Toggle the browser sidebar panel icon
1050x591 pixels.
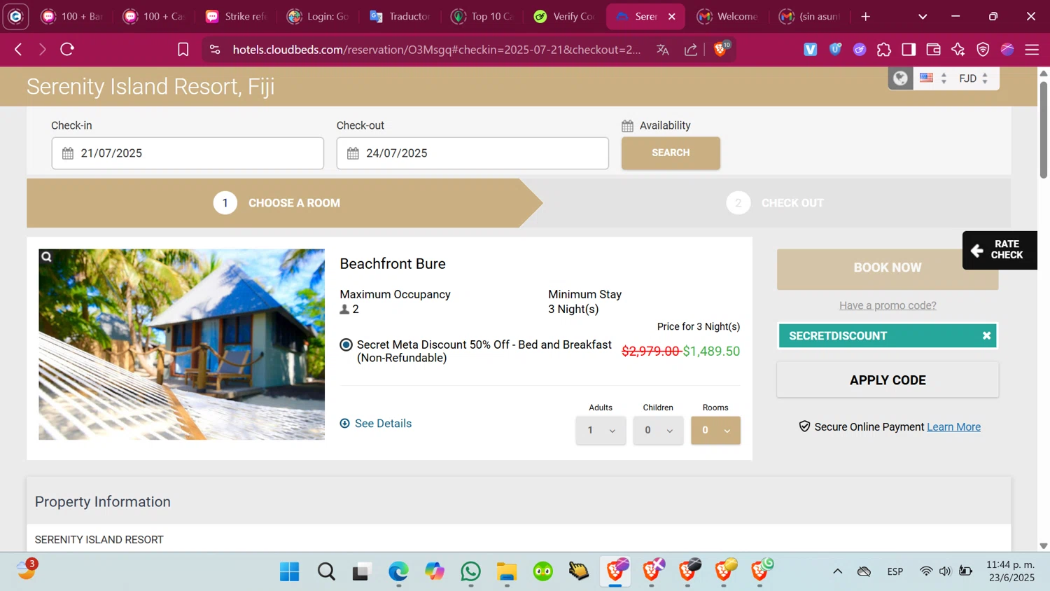pos(909,49)
